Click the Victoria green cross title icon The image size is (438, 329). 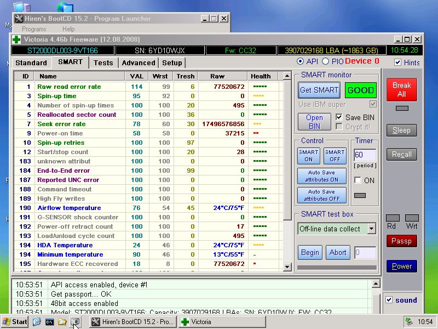tap(16, 39)
